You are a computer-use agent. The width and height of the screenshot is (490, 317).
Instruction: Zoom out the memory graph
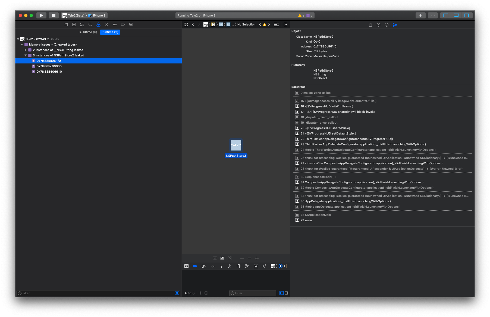242,258
